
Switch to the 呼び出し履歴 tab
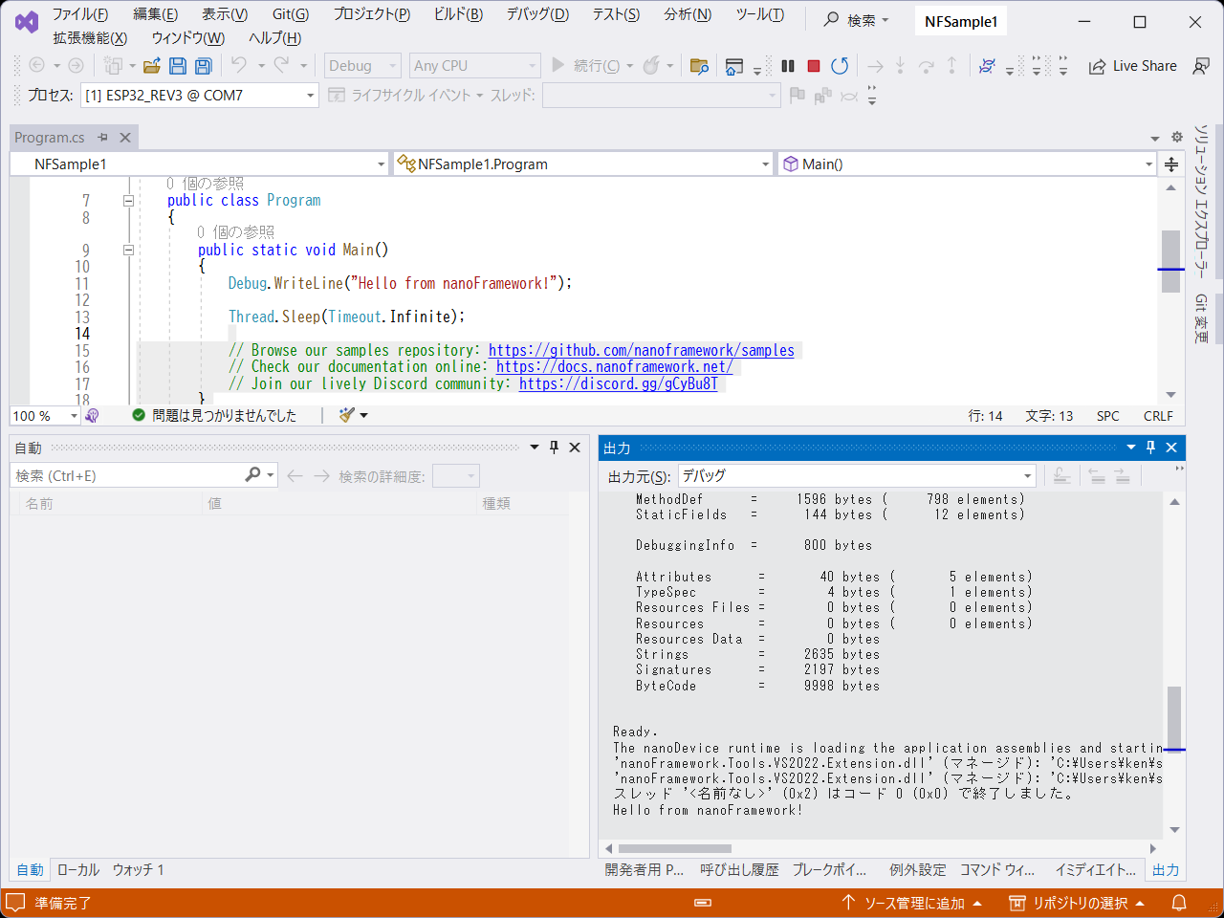739,870
